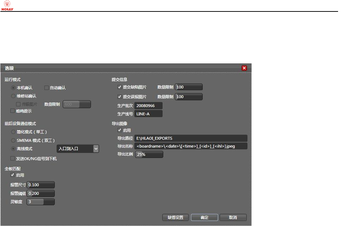Adjust the 灵敏度 slider showing 3

pos(40,202)
